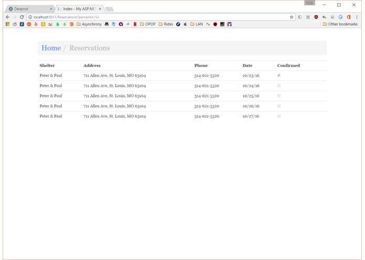Click Peter & Paul in the 10/24/16 row
The height and width of the screenshot is (260, 365).
[51, 86]
